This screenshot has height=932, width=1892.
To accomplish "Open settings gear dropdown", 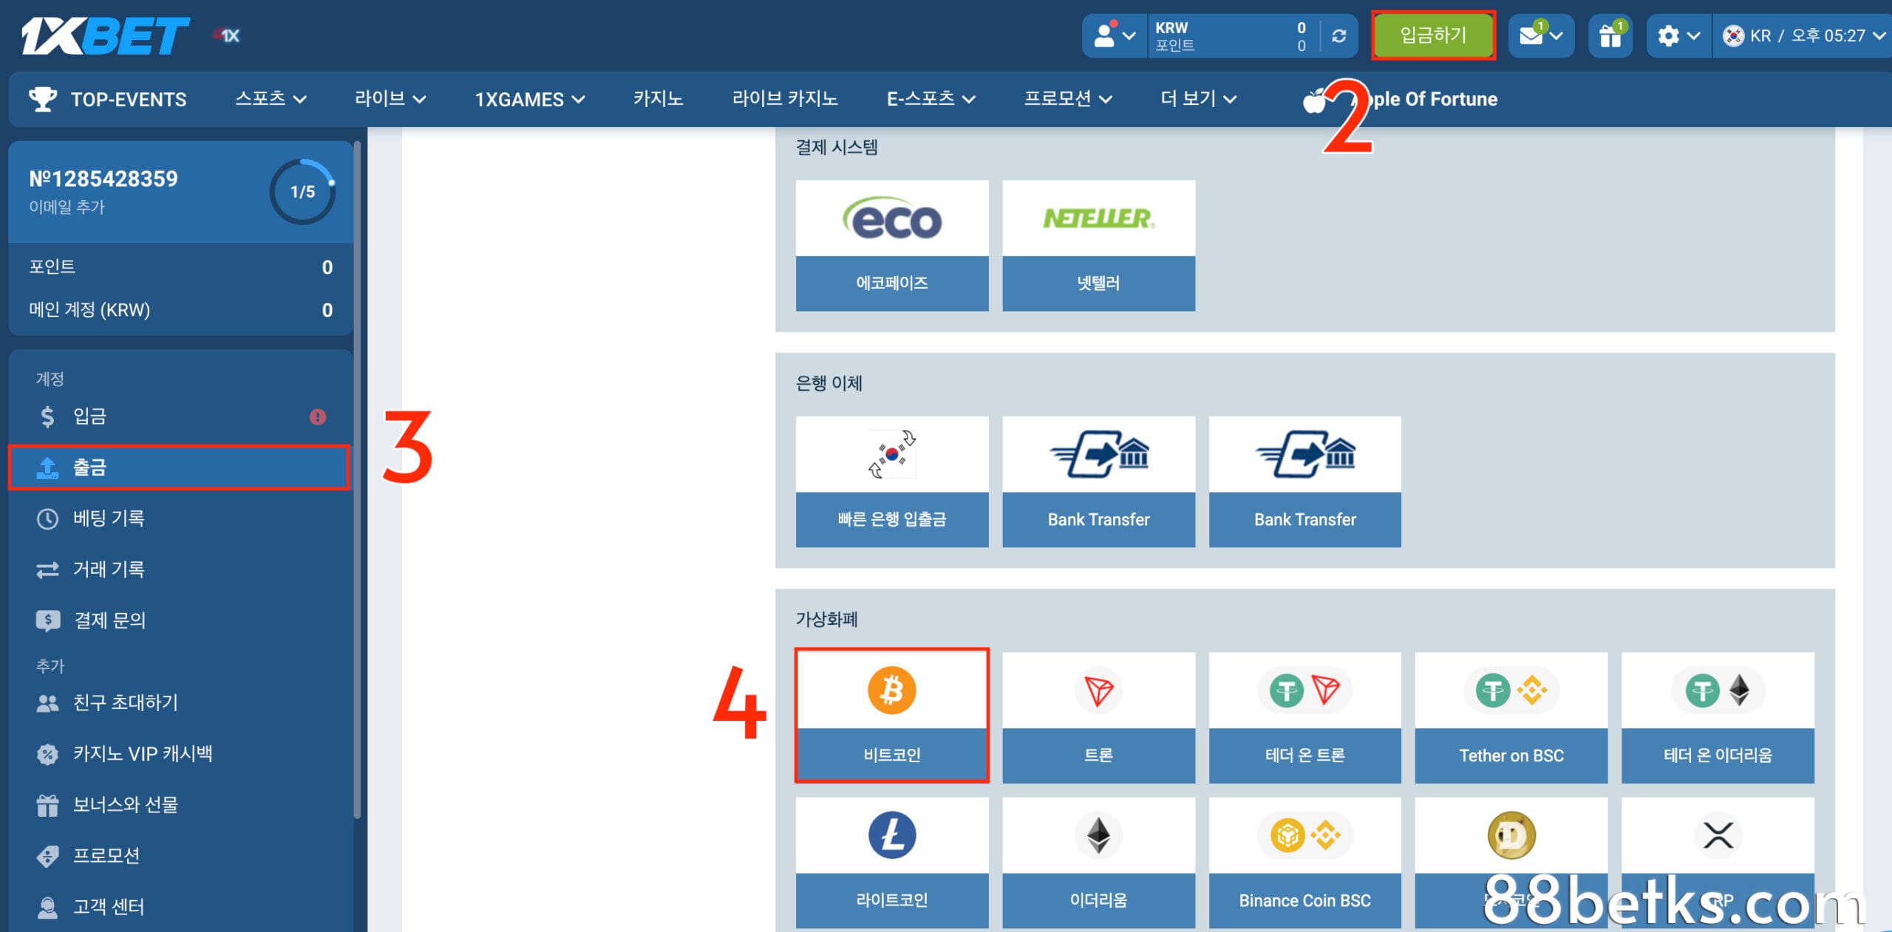I will 1678,35.
